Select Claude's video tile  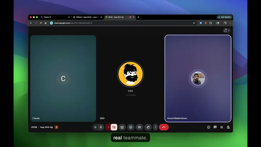click(x=63, y=78)
